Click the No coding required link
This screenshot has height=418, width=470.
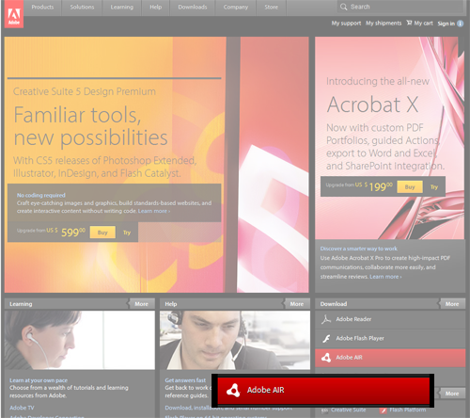[x=41, y=195]
